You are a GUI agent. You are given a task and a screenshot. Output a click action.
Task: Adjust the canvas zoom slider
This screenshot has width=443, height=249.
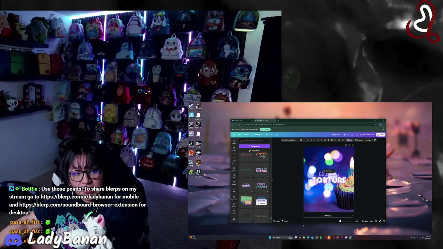[340, 221]
